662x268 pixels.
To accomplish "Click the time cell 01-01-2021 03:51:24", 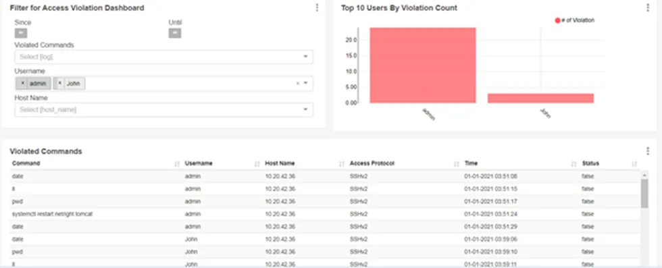I will click(490, 214).
